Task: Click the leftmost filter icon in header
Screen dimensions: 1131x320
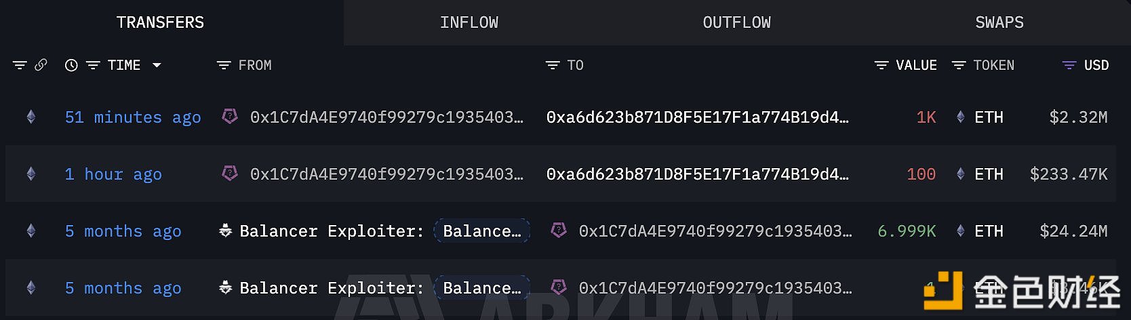Action: tap(20, 65)
